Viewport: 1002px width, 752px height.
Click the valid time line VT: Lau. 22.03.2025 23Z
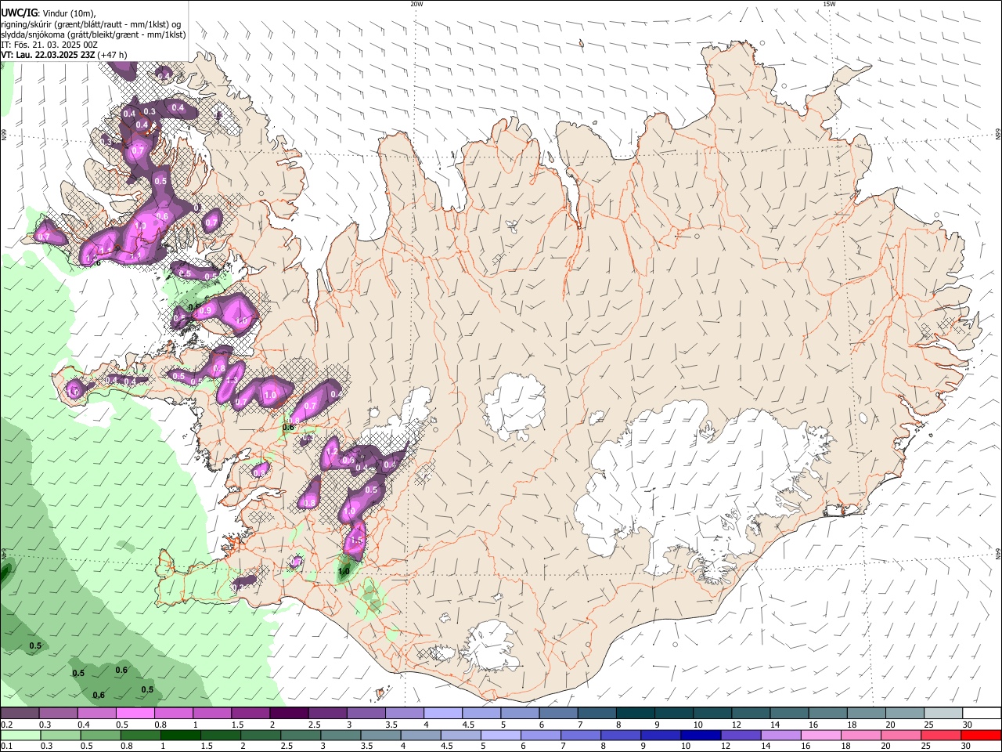[x=48, y=55]
